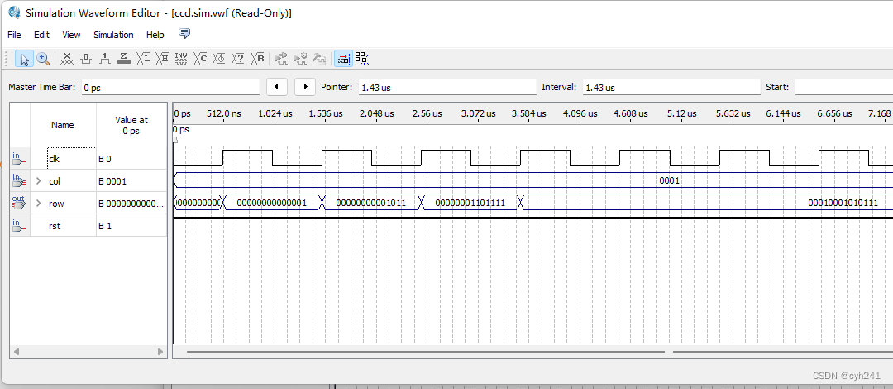Click the col input bus icon
The height and width of the screenshot is (389, 893).
19,181
